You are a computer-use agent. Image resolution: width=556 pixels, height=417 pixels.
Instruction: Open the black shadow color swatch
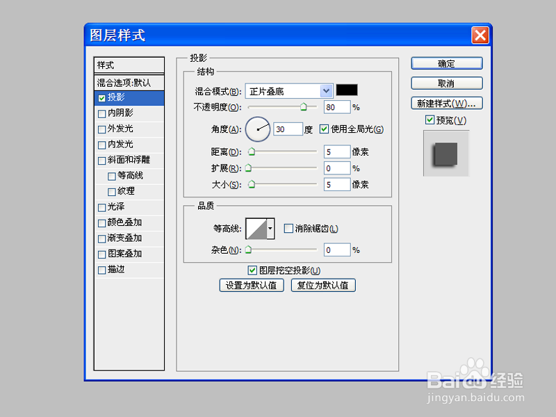tap(347, 90)
